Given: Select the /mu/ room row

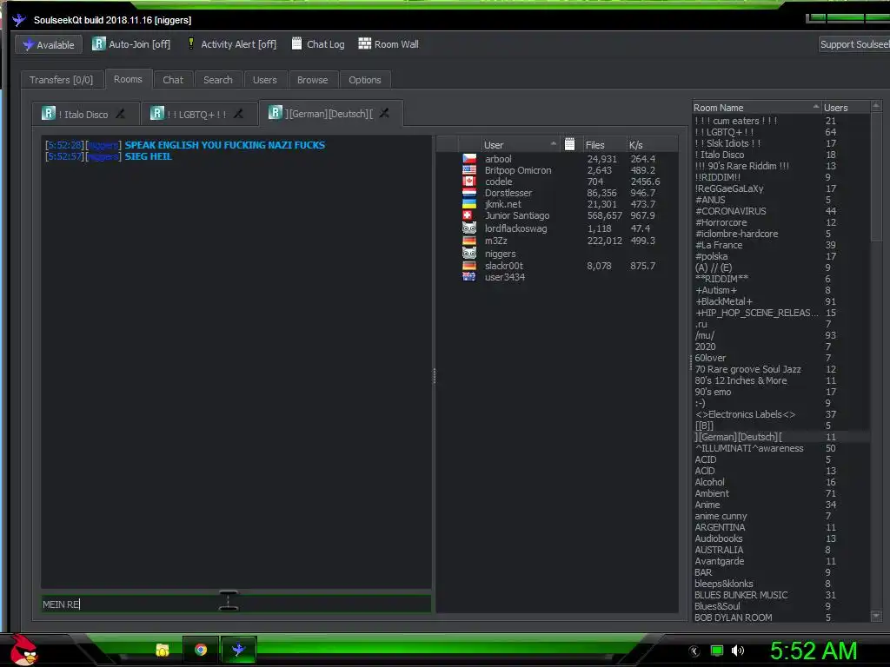Looking at the screenshot, I should pyautogui.click(x=781, y=335).
